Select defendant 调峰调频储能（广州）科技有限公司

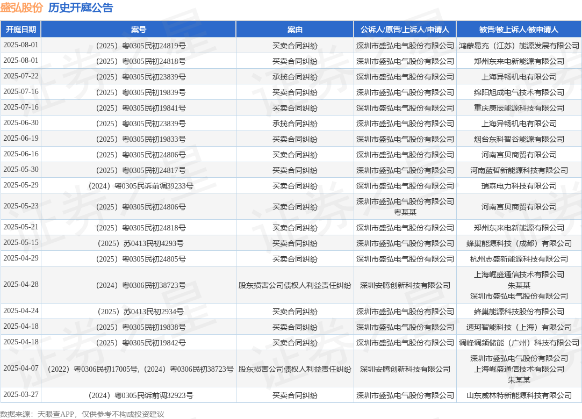click(519, 343)
